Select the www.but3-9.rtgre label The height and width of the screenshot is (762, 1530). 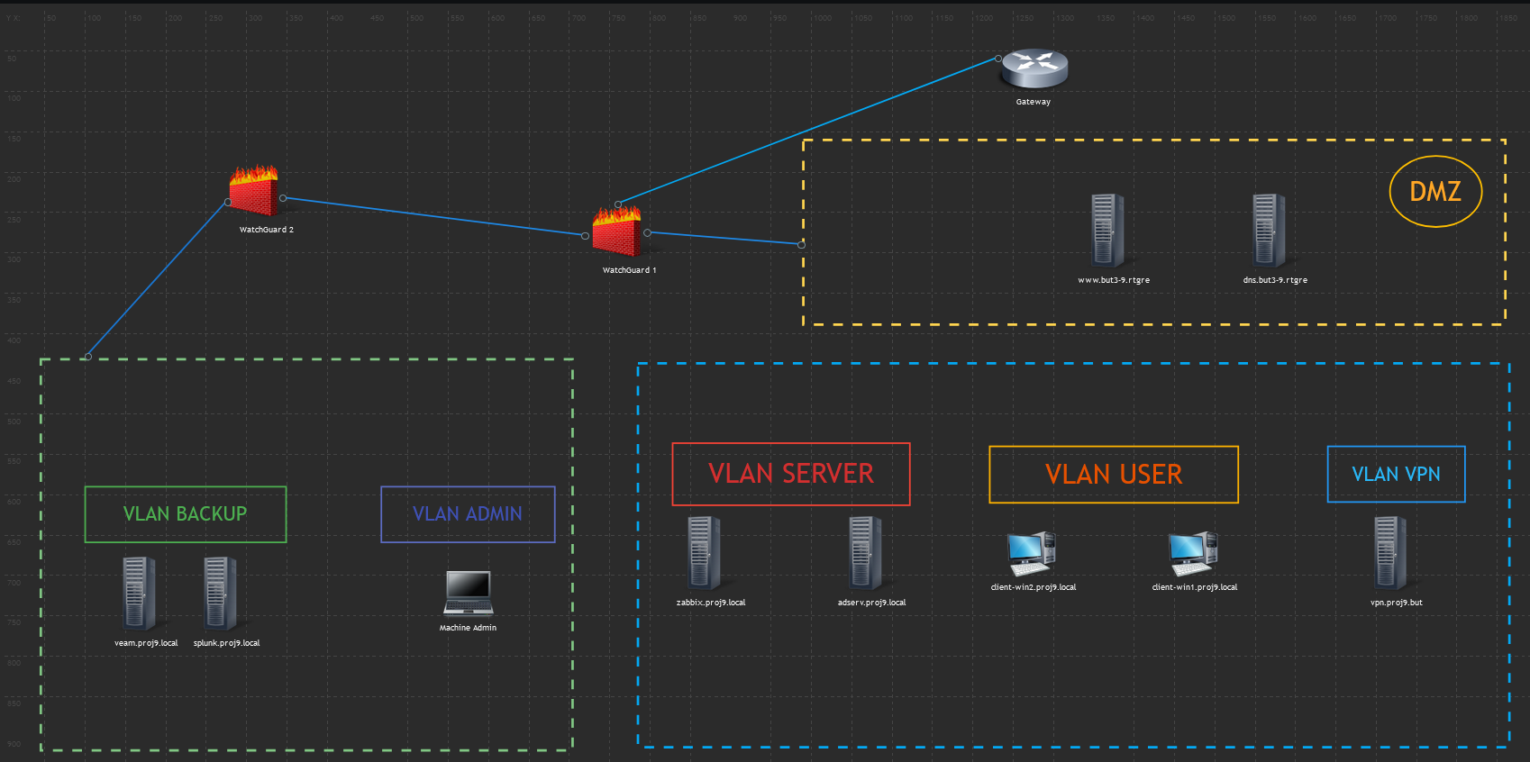(1114, 280)
